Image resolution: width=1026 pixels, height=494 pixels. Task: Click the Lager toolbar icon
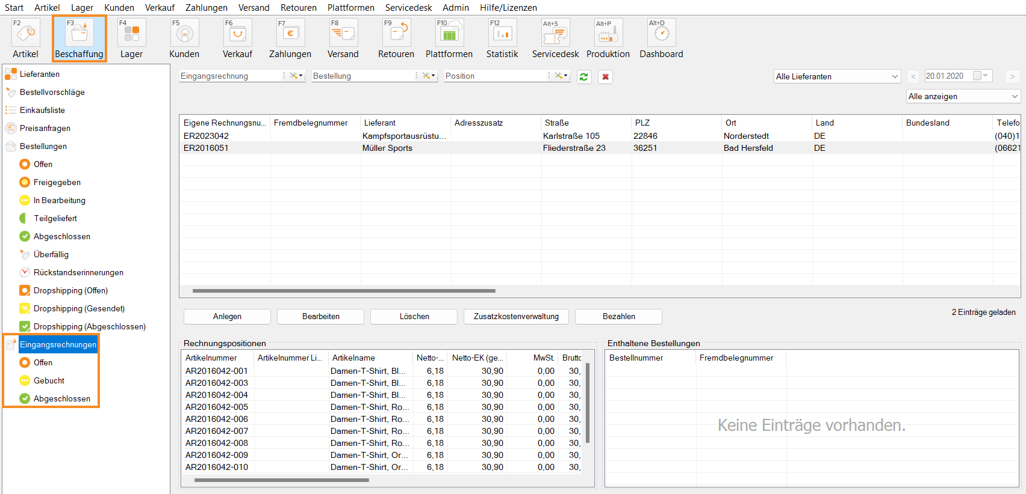(x=131, y=38)
